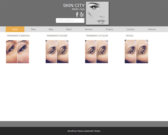Viewport: 168px width, 135px height.
Task: Open the Permanent Eyebrows before-after photo
Action: point(17,52)
